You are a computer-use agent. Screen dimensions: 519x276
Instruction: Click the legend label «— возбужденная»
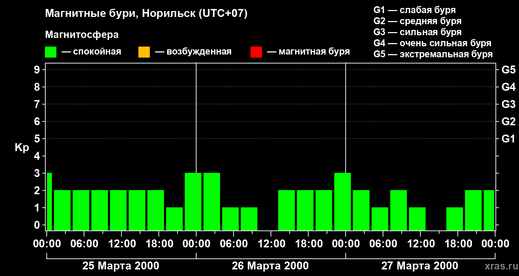pos(193,52)
